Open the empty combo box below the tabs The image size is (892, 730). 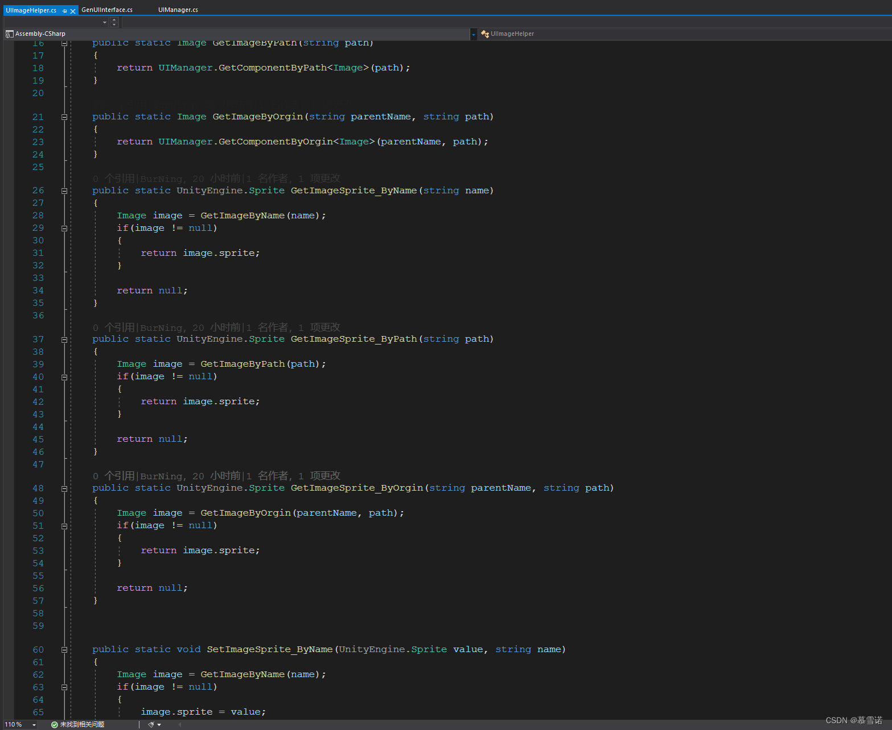coord(56,22)
